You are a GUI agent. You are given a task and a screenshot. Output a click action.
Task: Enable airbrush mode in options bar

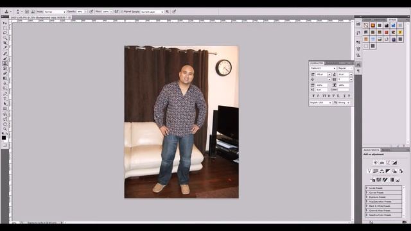(x=116, y=12)
